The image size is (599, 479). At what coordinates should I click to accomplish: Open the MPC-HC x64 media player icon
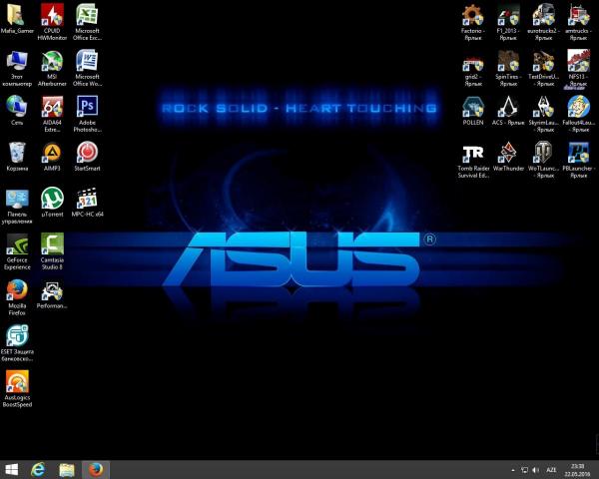(x=87, y=197)
